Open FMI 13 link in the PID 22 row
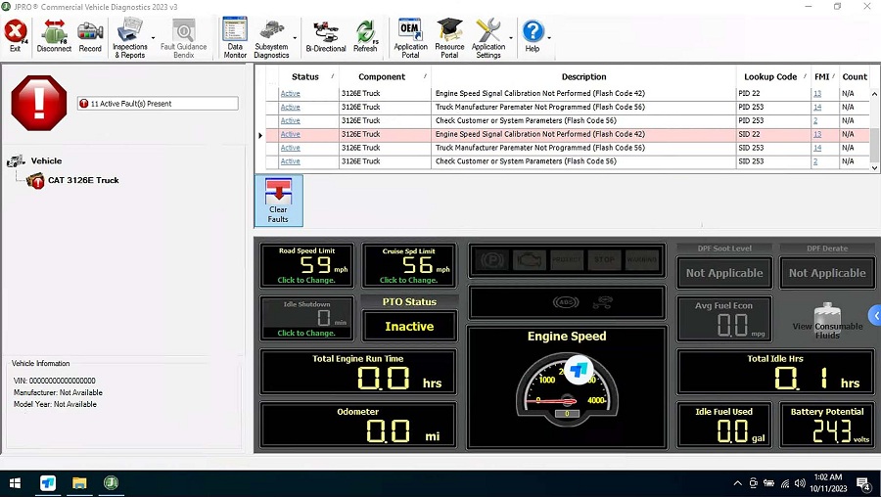 (x=817, y=94)
